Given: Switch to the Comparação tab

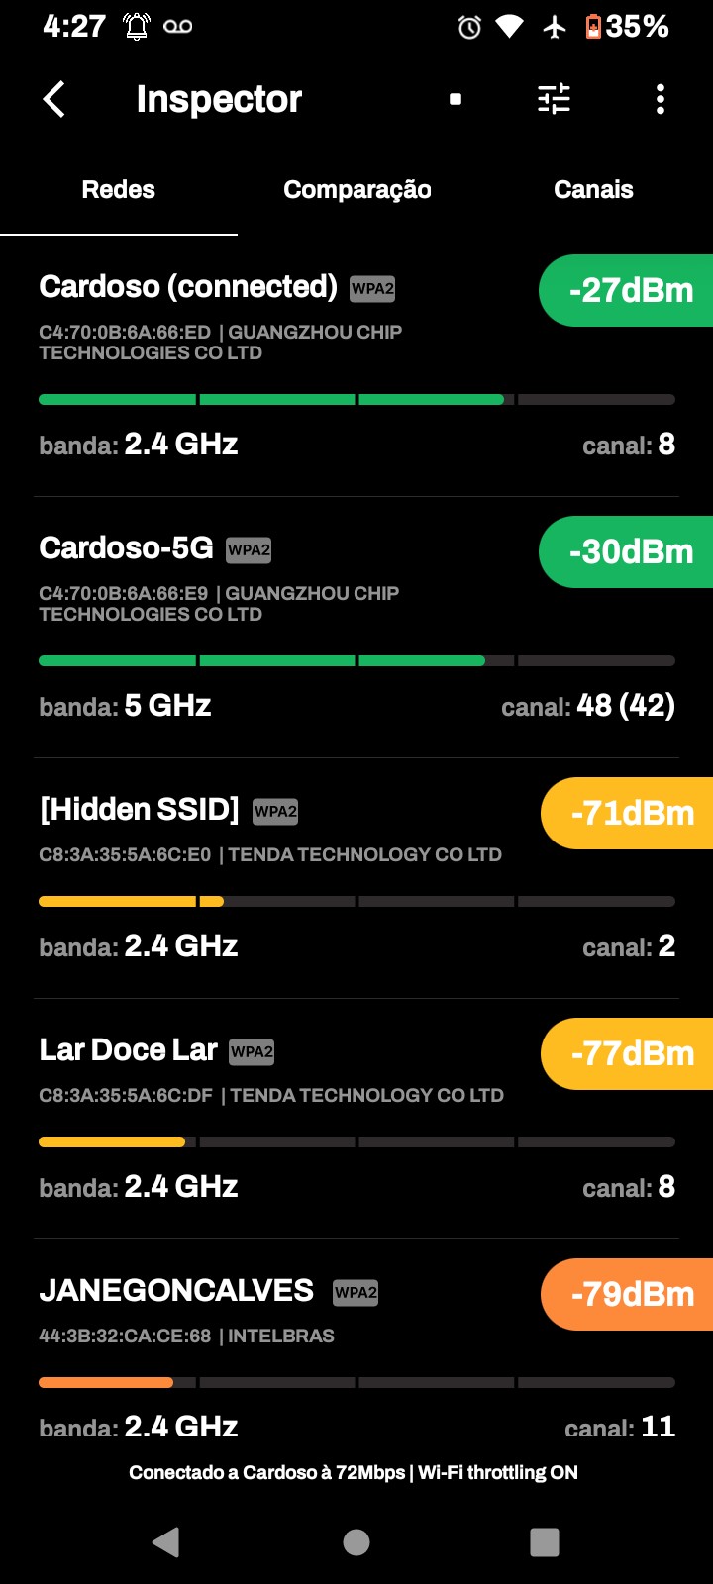Looking at the screenshot, I should tap(356, 190).
